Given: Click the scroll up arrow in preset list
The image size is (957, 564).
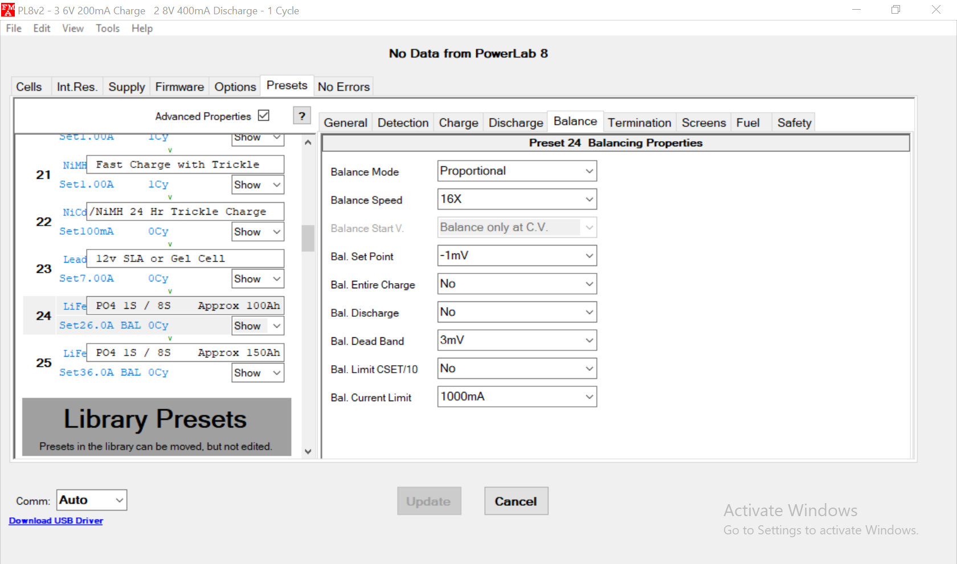Looking at the screenshot, I should pos(308,142).
